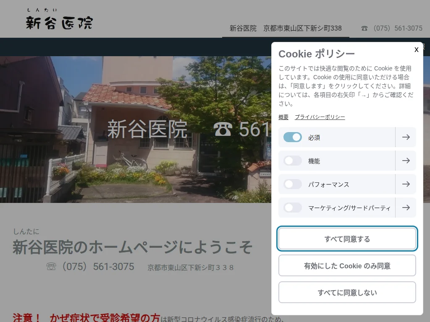This screenshot has height=322, width=430.
Task: Close the Cookie ポリシー dialog with X
Action: click(416, 49)
